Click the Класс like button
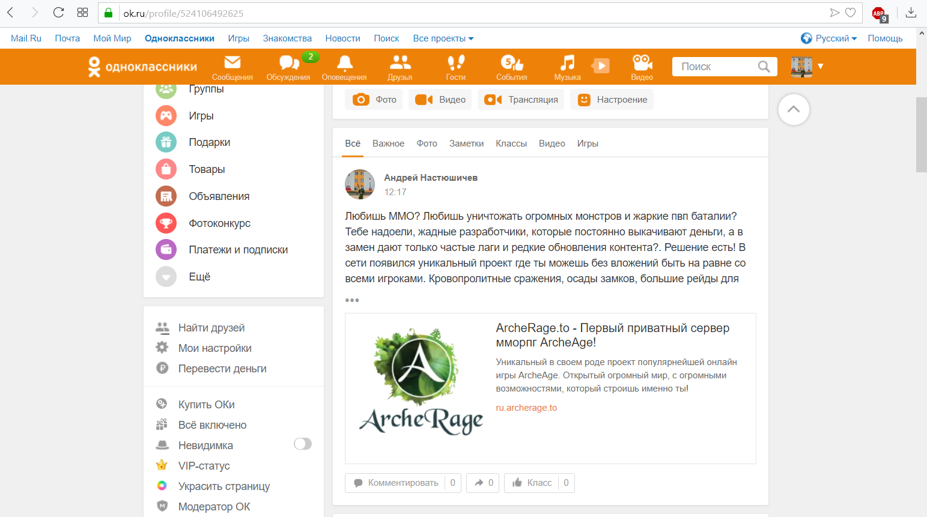Image resolution: width=927 pixels, height=517 pixels. 531,483
